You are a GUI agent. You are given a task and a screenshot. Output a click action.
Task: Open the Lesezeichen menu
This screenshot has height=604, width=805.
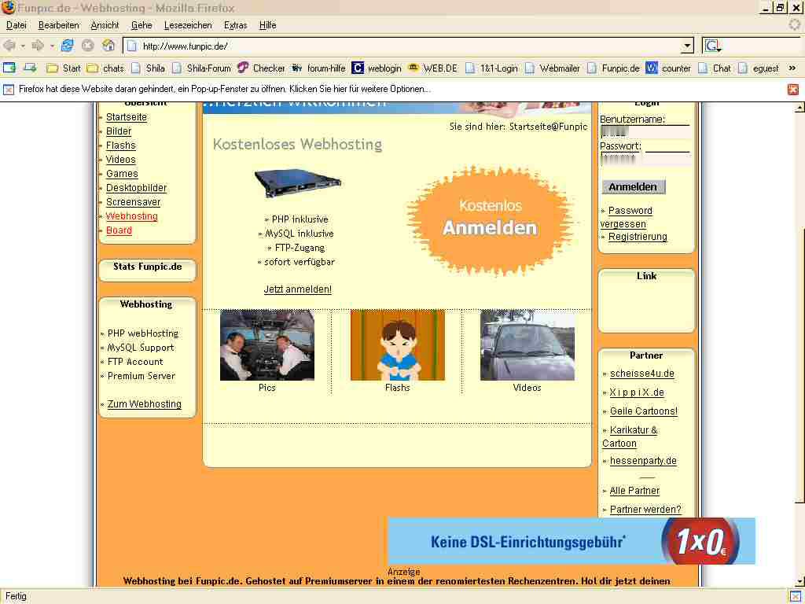click(x=188, y=25)
